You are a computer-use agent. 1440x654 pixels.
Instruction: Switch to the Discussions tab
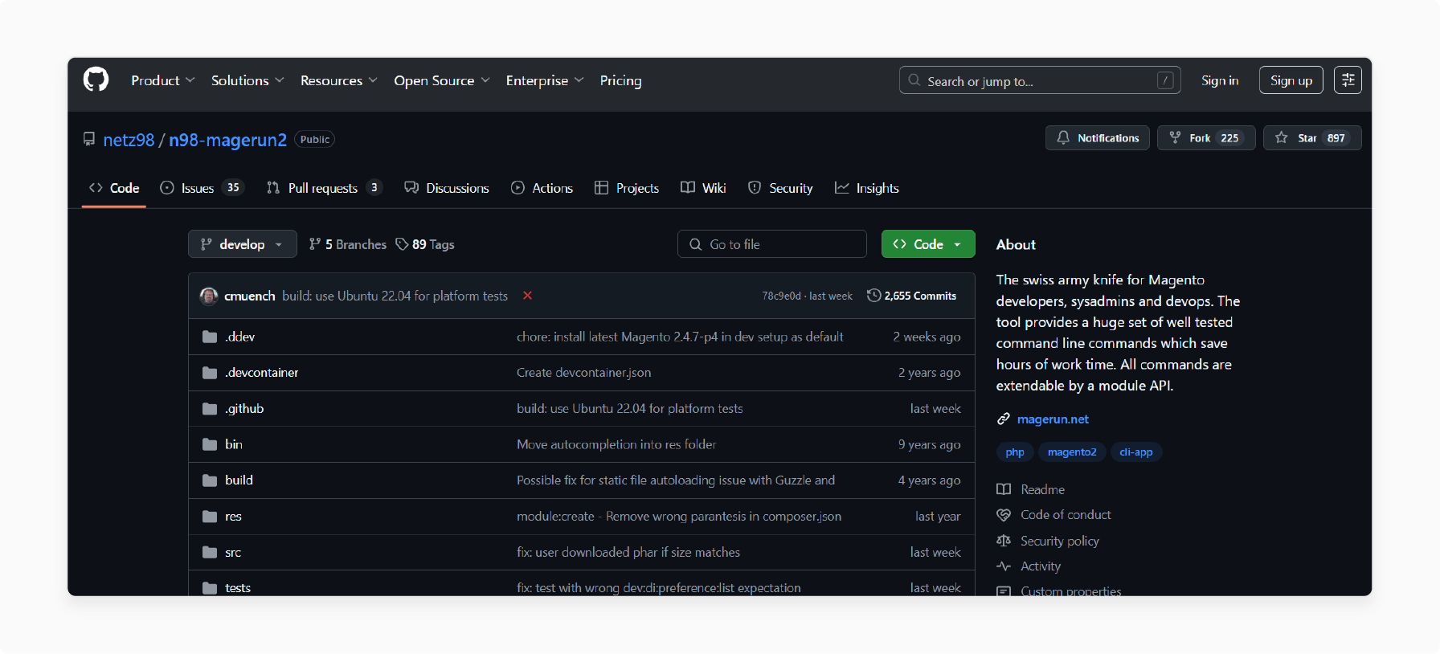click(447, 188)
